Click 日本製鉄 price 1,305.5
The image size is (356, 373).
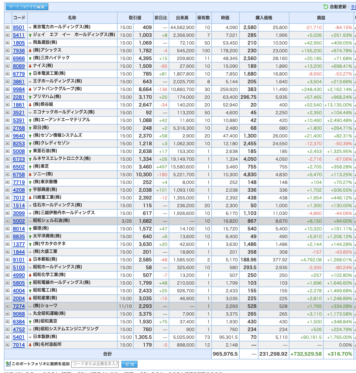pyautogui.click(x=143, y=337)
